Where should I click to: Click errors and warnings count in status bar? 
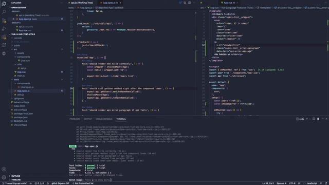point(39,183)
